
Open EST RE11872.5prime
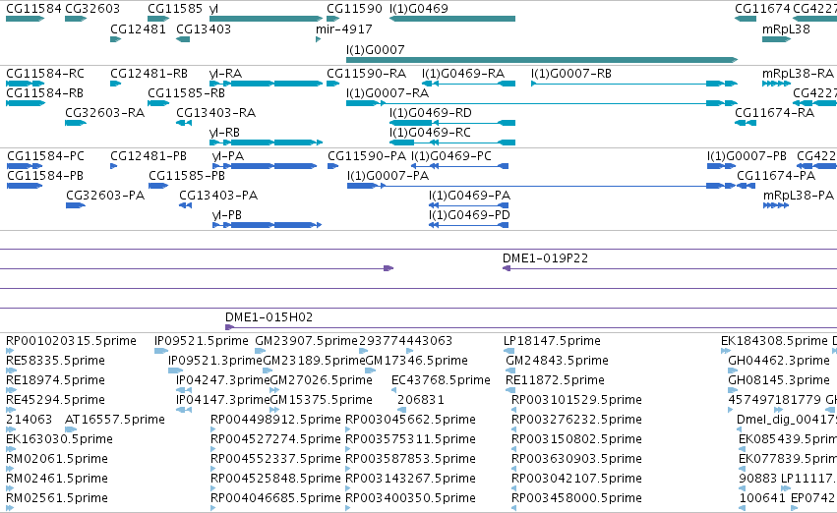508,390
